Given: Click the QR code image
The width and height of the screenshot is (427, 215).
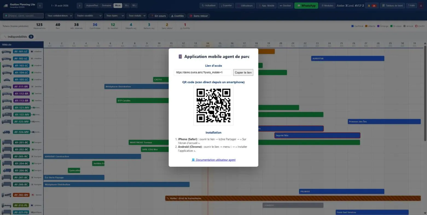Looking at the screenshot, I should [x=213, y=106].
